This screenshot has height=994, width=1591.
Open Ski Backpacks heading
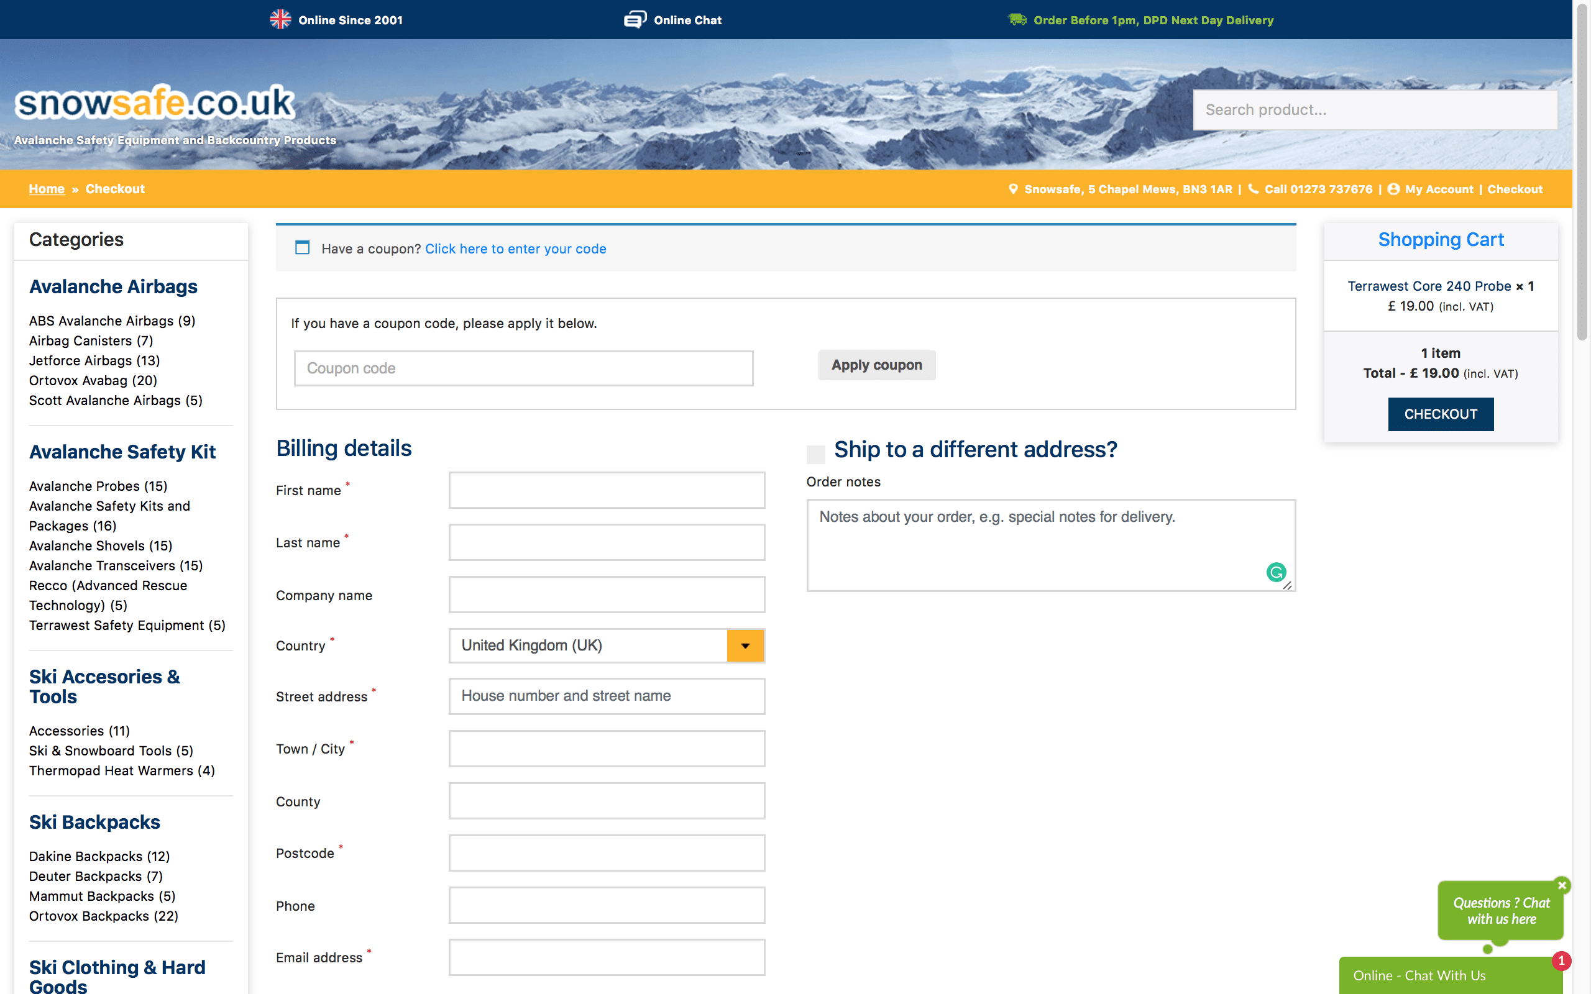click(94, 823)
